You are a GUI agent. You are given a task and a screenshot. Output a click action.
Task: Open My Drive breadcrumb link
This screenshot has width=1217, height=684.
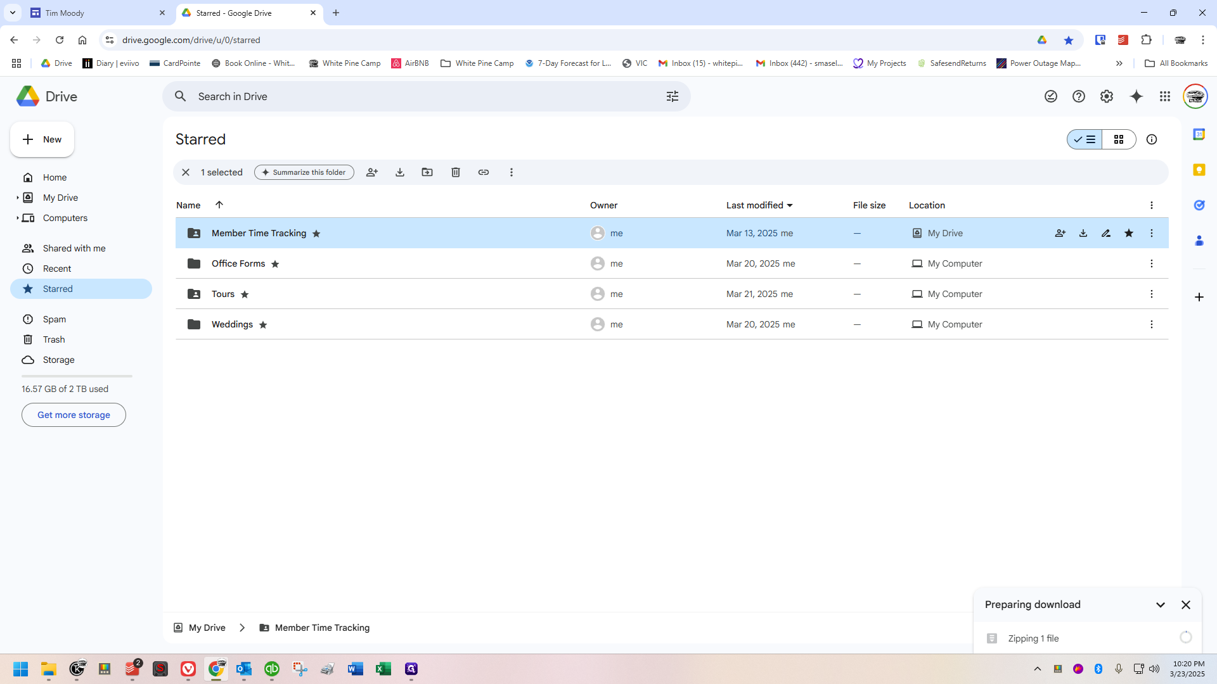point(200,628)
